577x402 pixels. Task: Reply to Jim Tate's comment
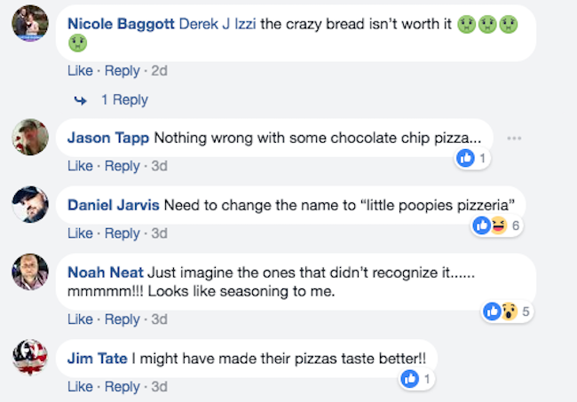point(123,386)
